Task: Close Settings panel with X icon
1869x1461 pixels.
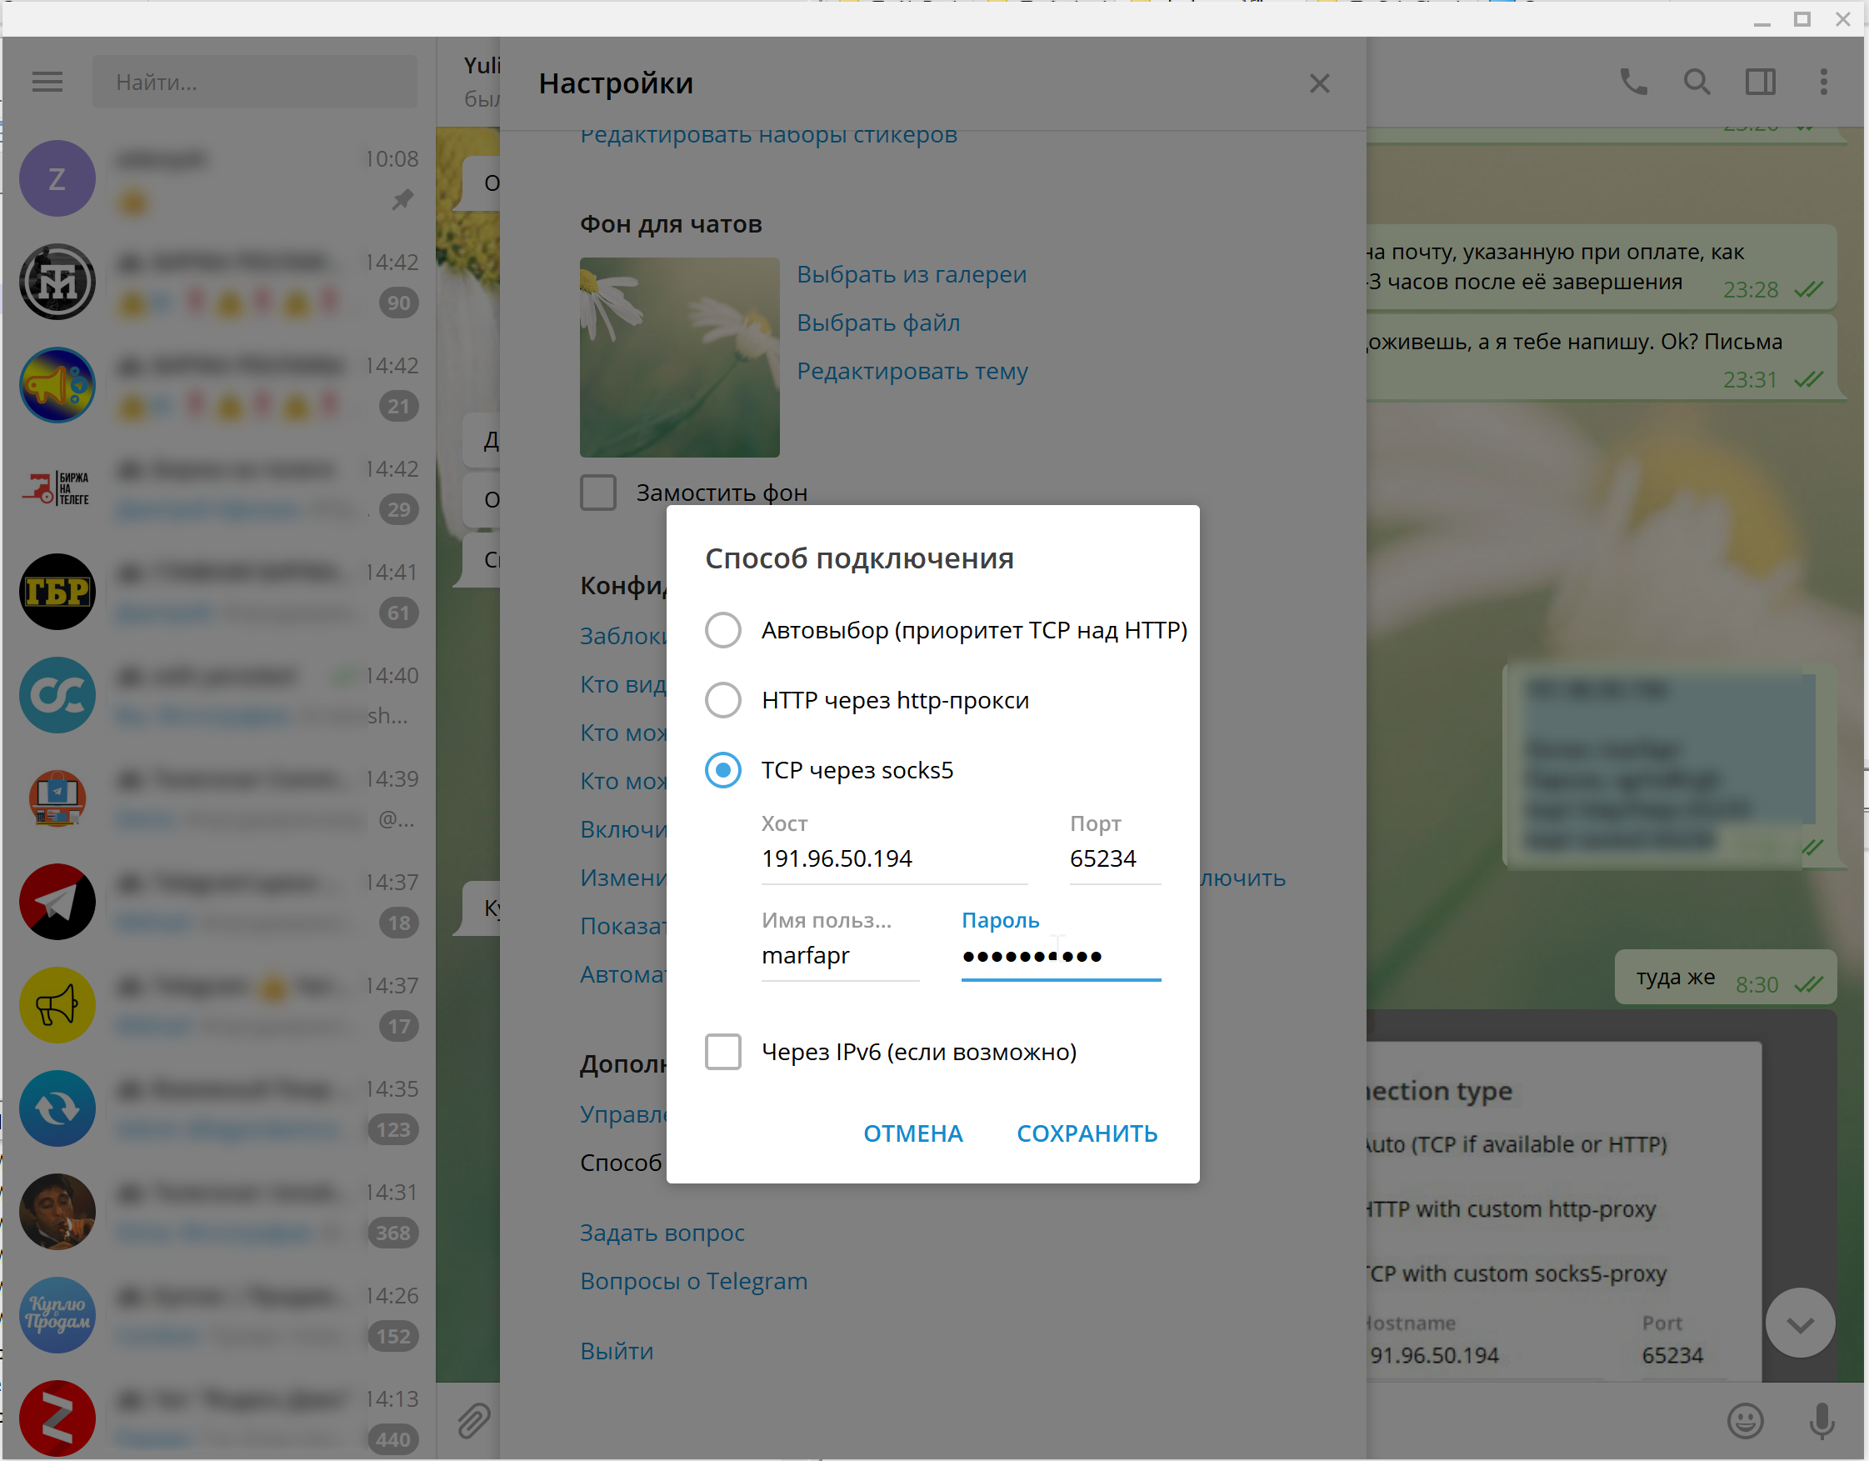Action: pyautogui.click(x=1319, y=84)
